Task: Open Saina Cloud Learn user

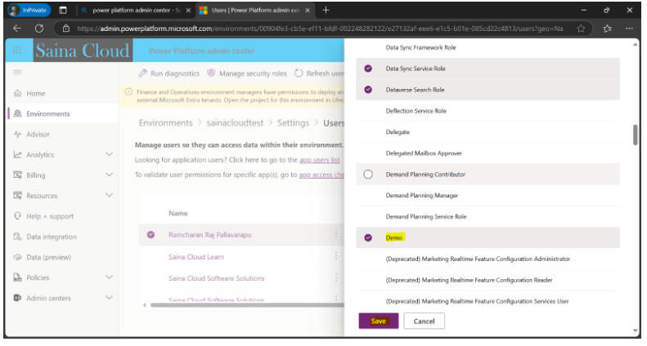Action: pyautogui.click(x=196, y=256)
